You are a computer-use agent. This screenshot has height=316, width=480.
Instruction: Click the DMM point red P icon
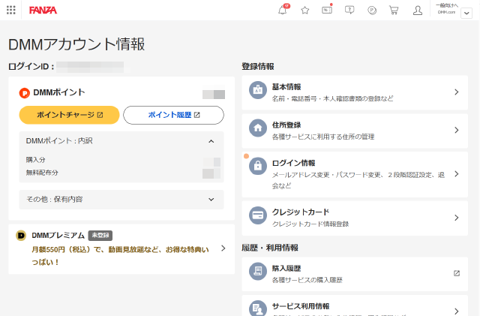pyautogui.click(x=25, y=93)
